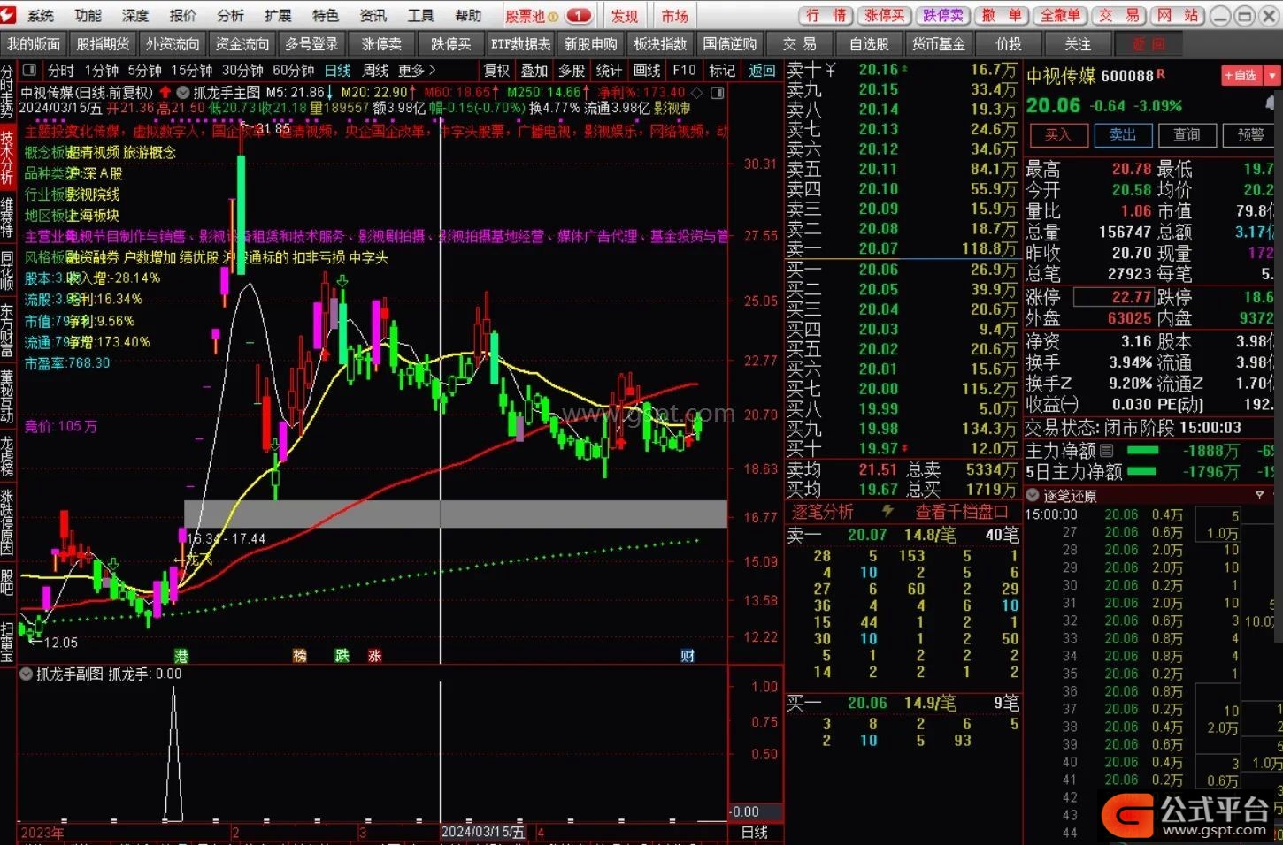Switch to the 5分钟 period
Image resolution: width=1283 pixels, height=845 pixels.
click(144, 70)
